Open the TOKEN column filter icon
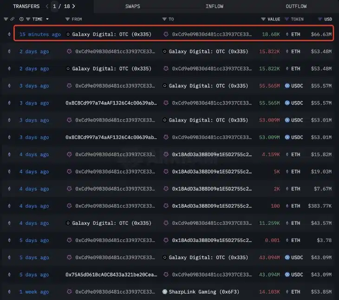The width and height of the screenshot is (339, 300). coord(287,19)
